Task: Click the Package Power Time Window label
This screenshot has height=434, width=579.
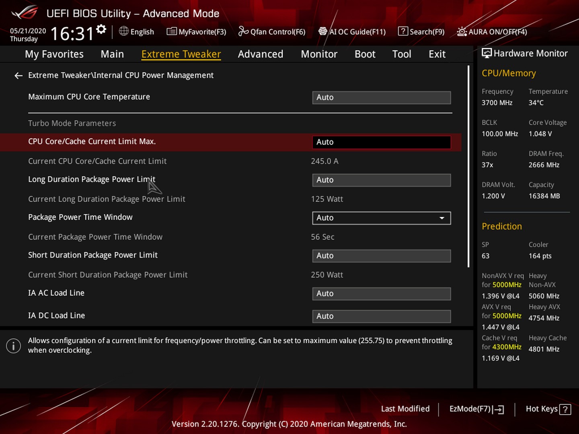Action: click(80, 217)
